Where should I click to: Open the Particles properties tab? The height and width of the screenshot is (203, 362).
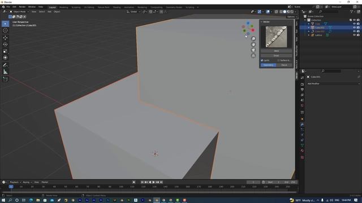(302, 130)
